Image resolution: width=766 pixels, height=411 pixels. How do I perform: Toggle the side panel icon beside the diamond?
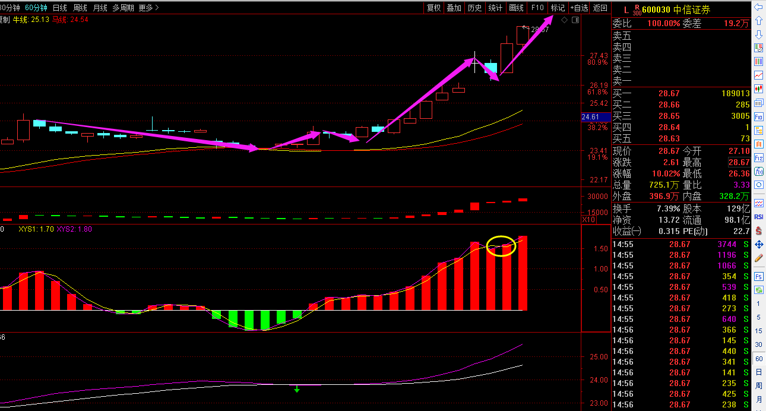tap(574, 20)
